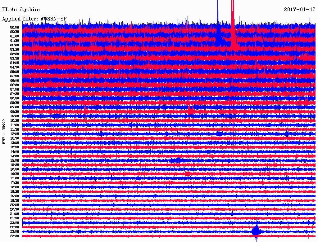
Task: Click the red event burst on the 09:30 trace
Action: (x=190, y=111)
